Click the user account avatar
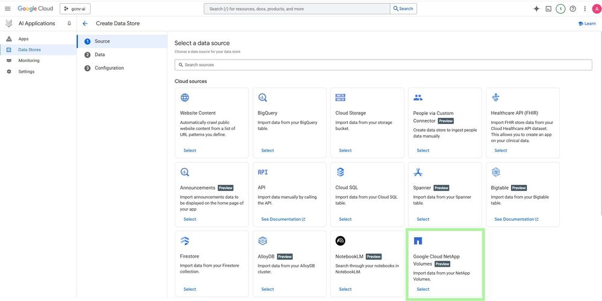This screenshot has width=602, height=301. (596, 8)
